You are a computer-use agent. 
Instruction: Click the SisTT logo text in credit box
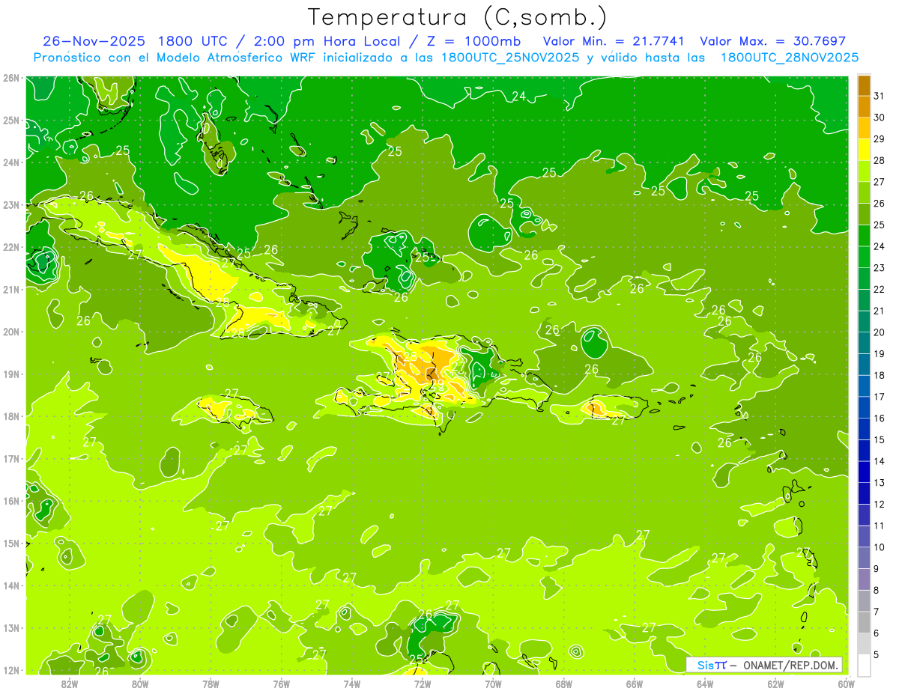coord(711,665)
